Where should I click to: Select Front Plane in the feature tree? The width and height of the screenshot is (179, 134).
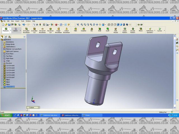[10, 54]
